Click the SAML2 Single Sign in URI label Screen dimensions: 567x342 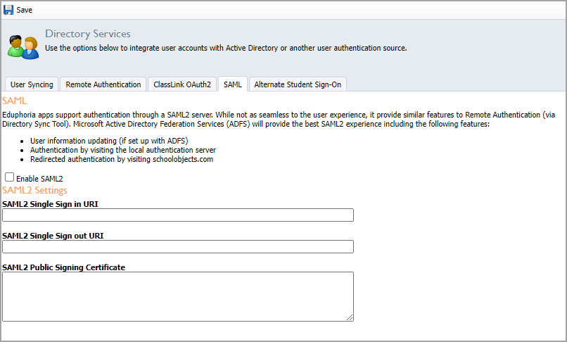click(50, 204)
